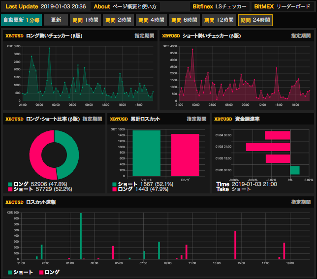Click pink ロング legend in ロスカット速報
This screenshot has height=279, width=317.
click(x=49, y=272)
